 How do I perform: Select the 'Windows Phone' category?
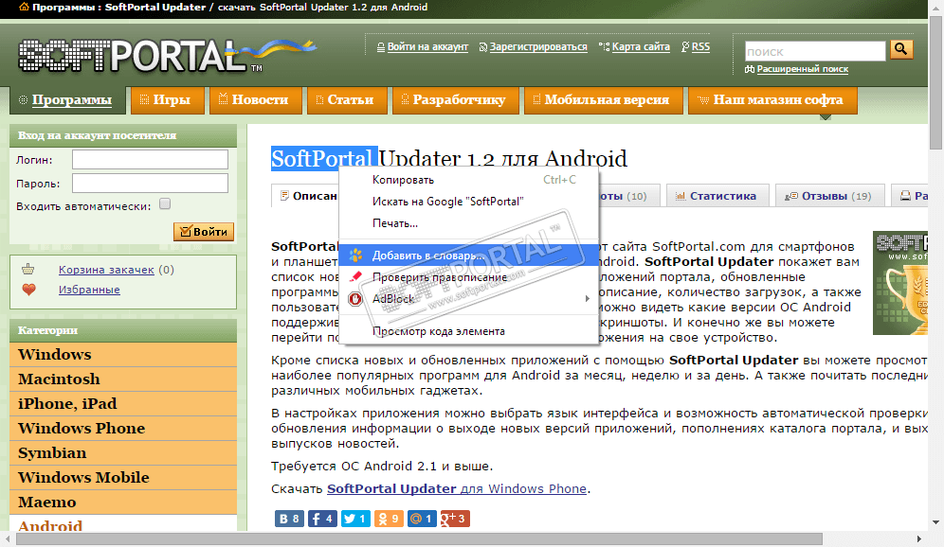pos(123,429)
